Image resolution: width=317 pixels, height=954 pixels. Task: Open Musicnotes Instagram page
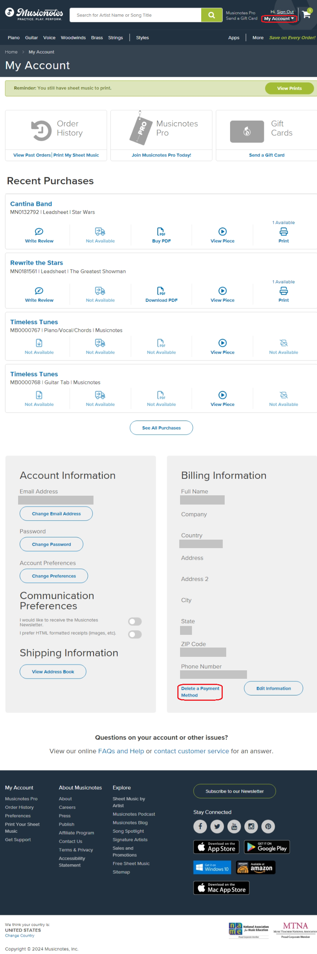[251, 826]
